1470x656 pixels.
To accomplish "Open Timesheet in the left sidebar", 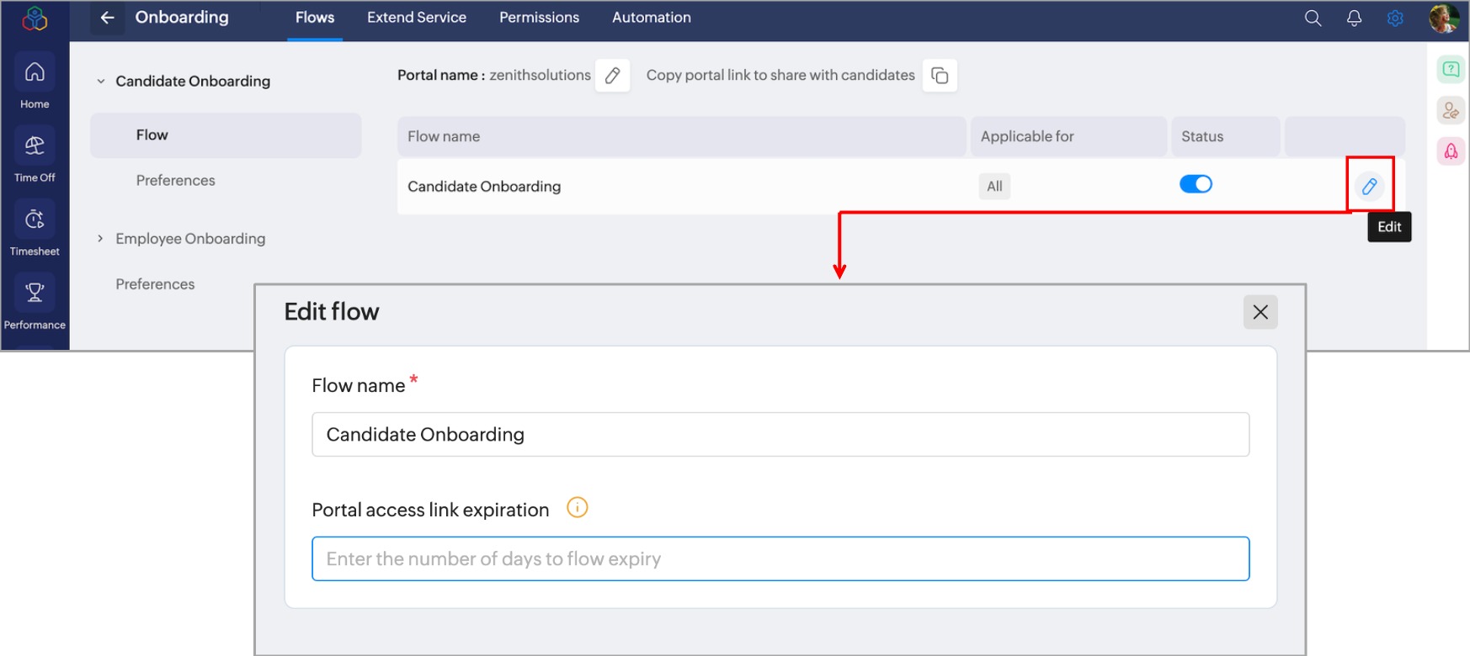I will pos(35,229).
